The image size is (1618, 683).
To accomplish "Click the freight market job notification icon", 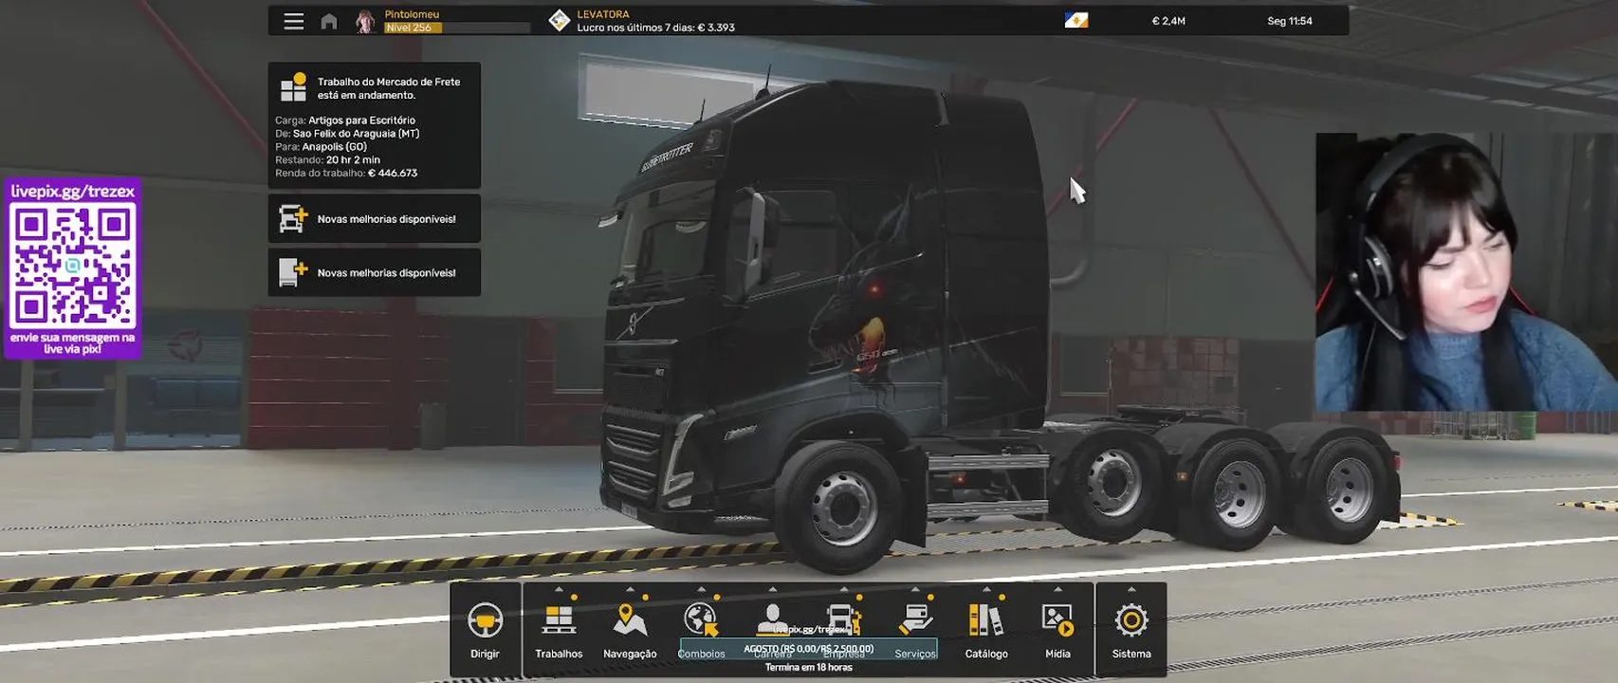I will [293, 87].
